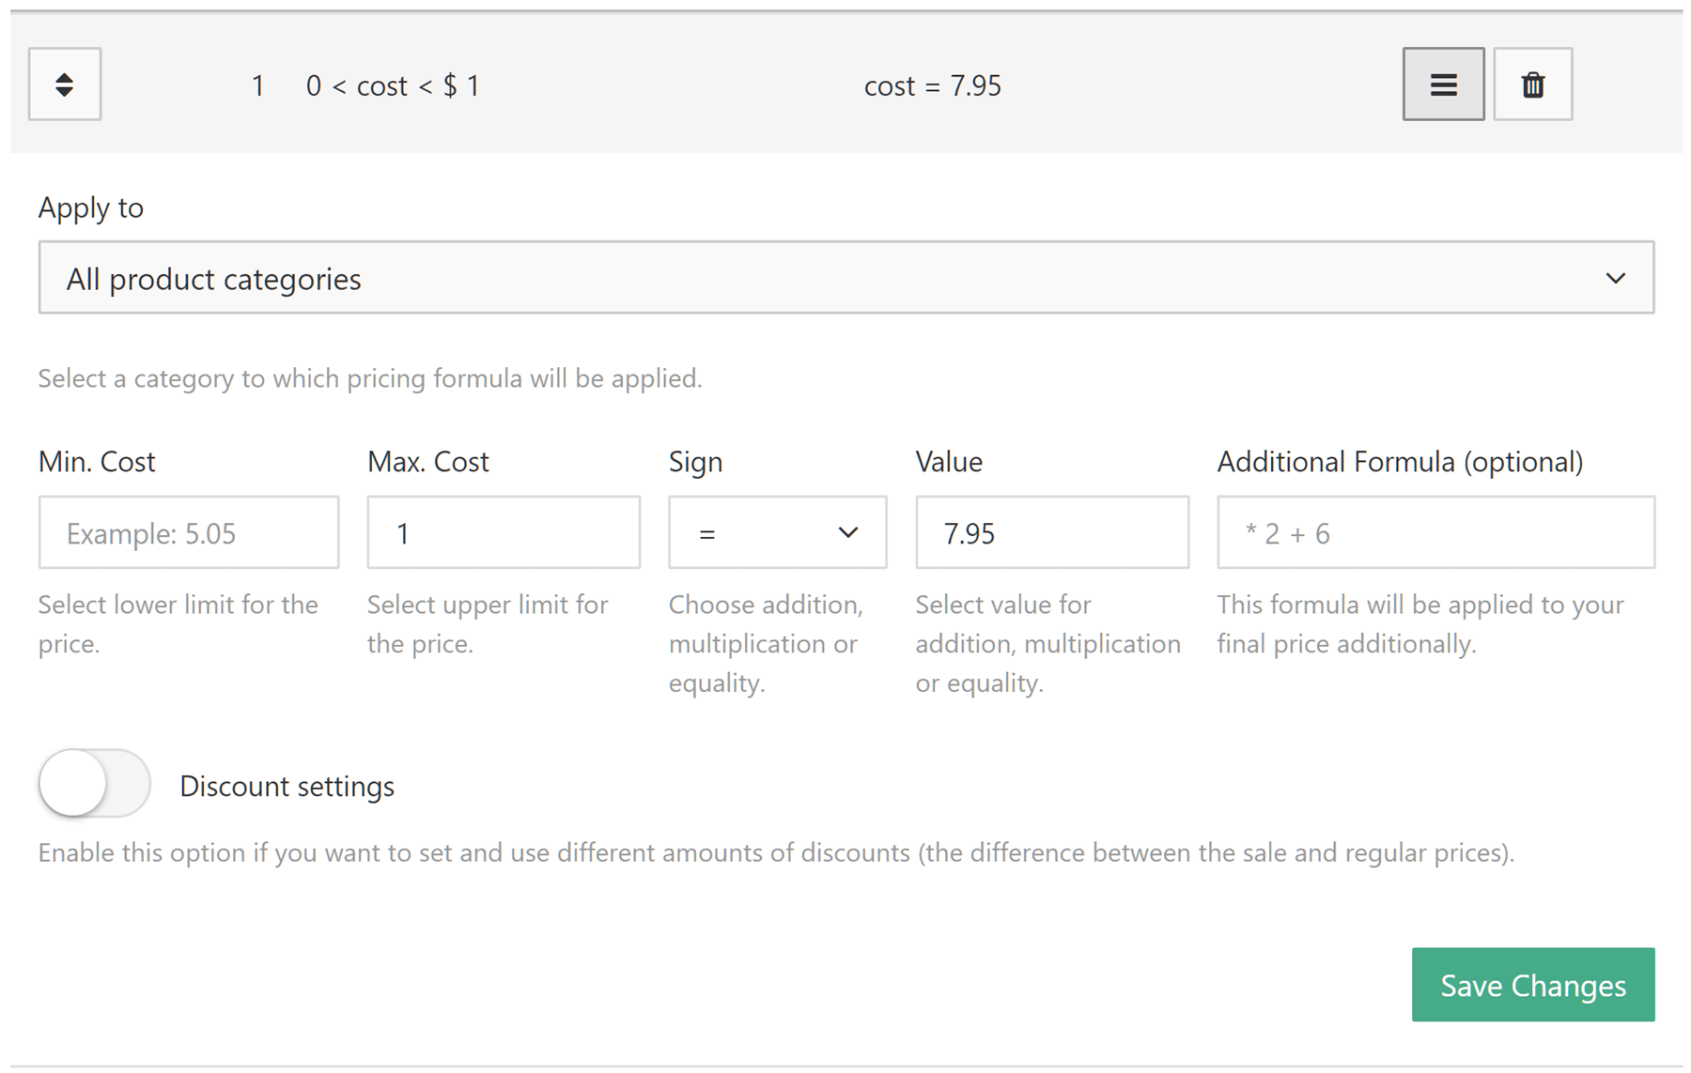Click the up-down reorder arrows icon
Screen dimensions: 1691x1073
(x=64, y=84)
